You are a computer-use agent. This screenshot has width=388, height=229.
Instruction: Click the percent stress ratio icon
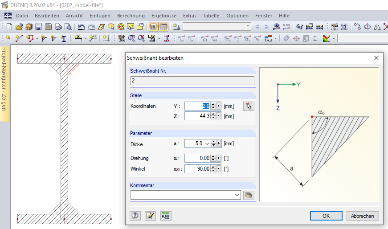click(257, 38)
